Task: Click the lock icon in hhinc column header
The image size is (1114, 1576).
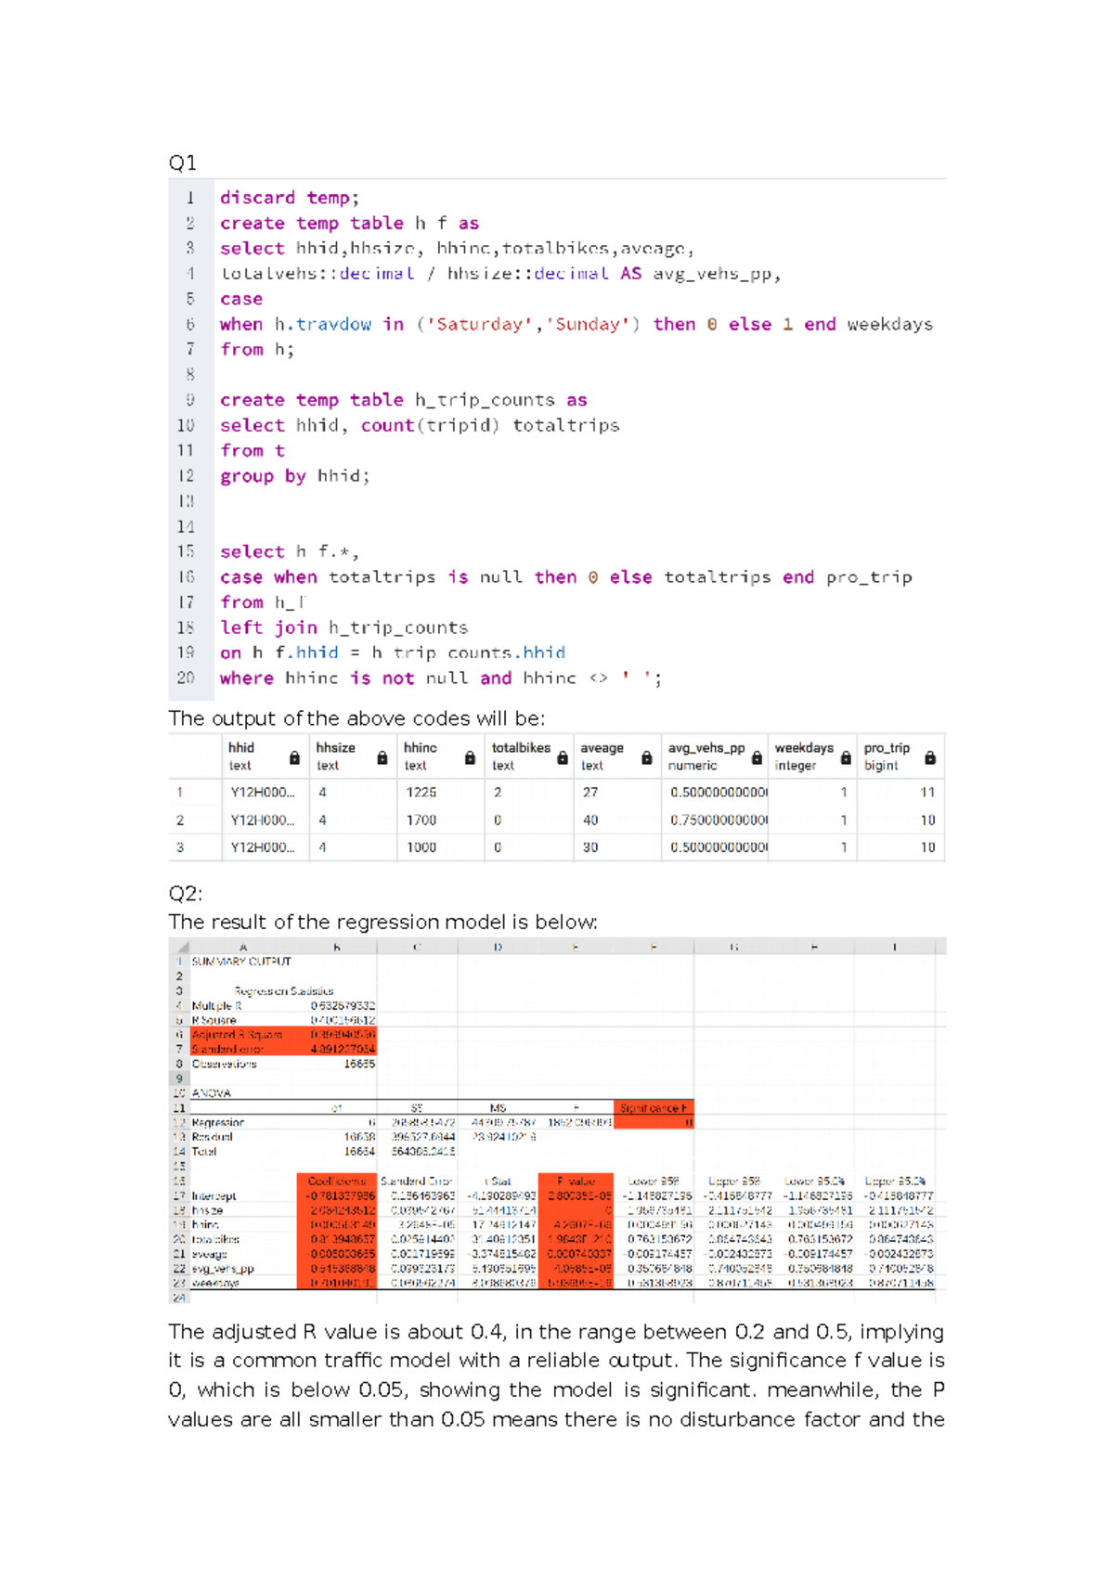Action: click(470, 758)
